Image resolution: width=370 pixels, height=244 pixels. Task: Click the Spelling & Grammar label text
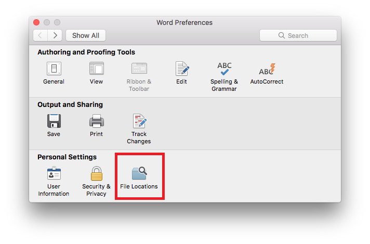[224, 85]
